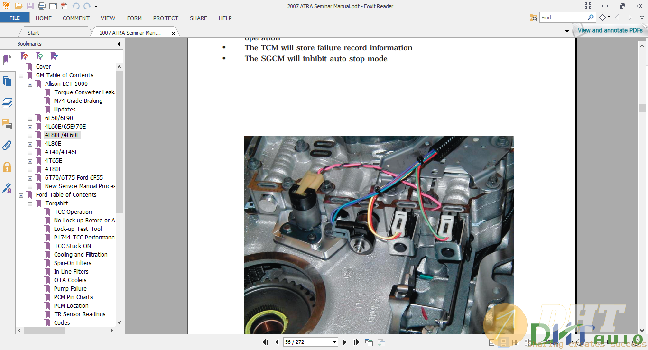The image size is (648, 350).
Task: Open the Comments panel sidebar icon
Action: tap(7, 124)
